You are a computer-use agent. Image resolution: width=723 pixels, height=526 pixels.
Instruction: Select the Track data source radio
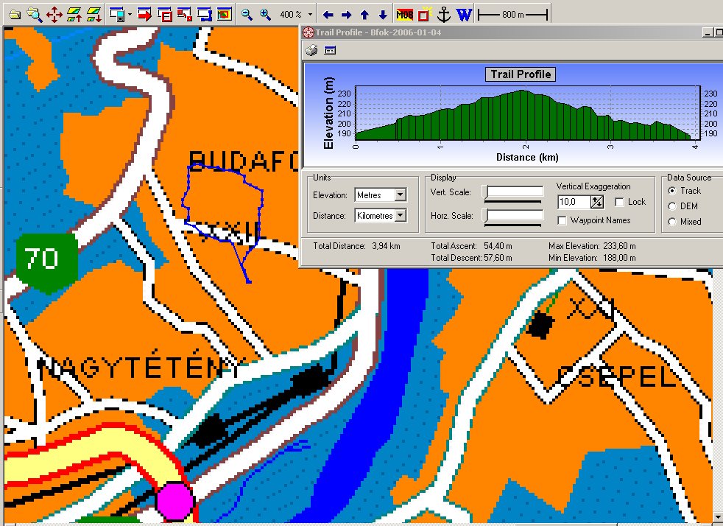pyautogui.click(x=672, y=191)
